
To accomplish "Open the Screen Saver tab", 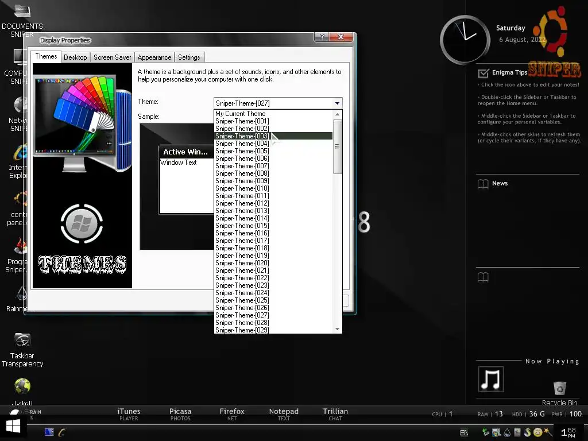I will click(x=112, y=57).
